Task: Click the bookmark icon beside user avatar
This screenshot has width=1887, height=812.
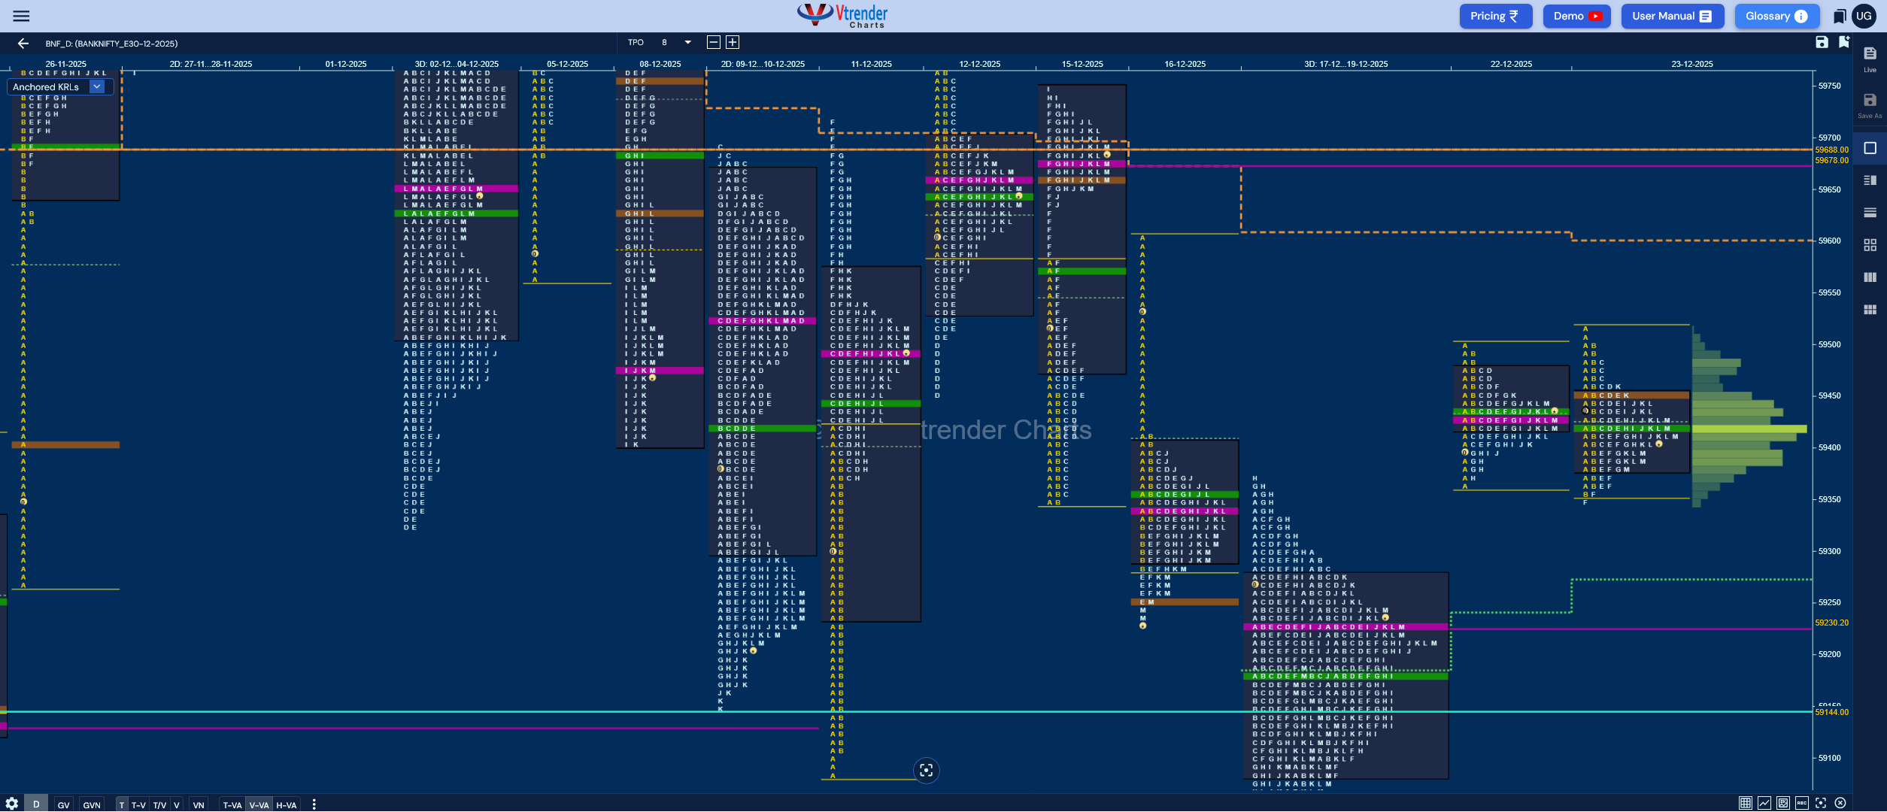Action: point(1840,16)
